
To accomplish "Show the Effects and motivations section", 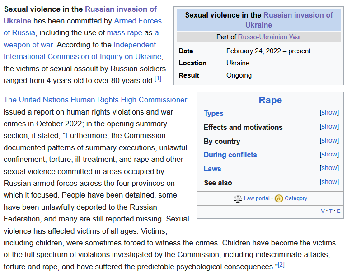I will [329, 126].
